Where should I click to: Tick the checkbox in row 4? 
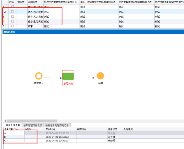pos(13,21)
